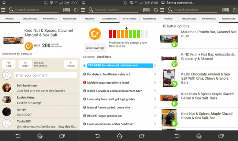Viewport: 238px width, 141px height.
Task: Tap the WHY? link beside the grade
Action: tap(37, 45)
